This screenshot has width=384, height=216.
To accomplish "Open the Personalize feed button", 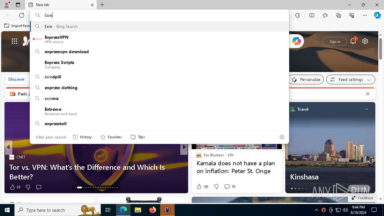I will [x=306, y=79].
